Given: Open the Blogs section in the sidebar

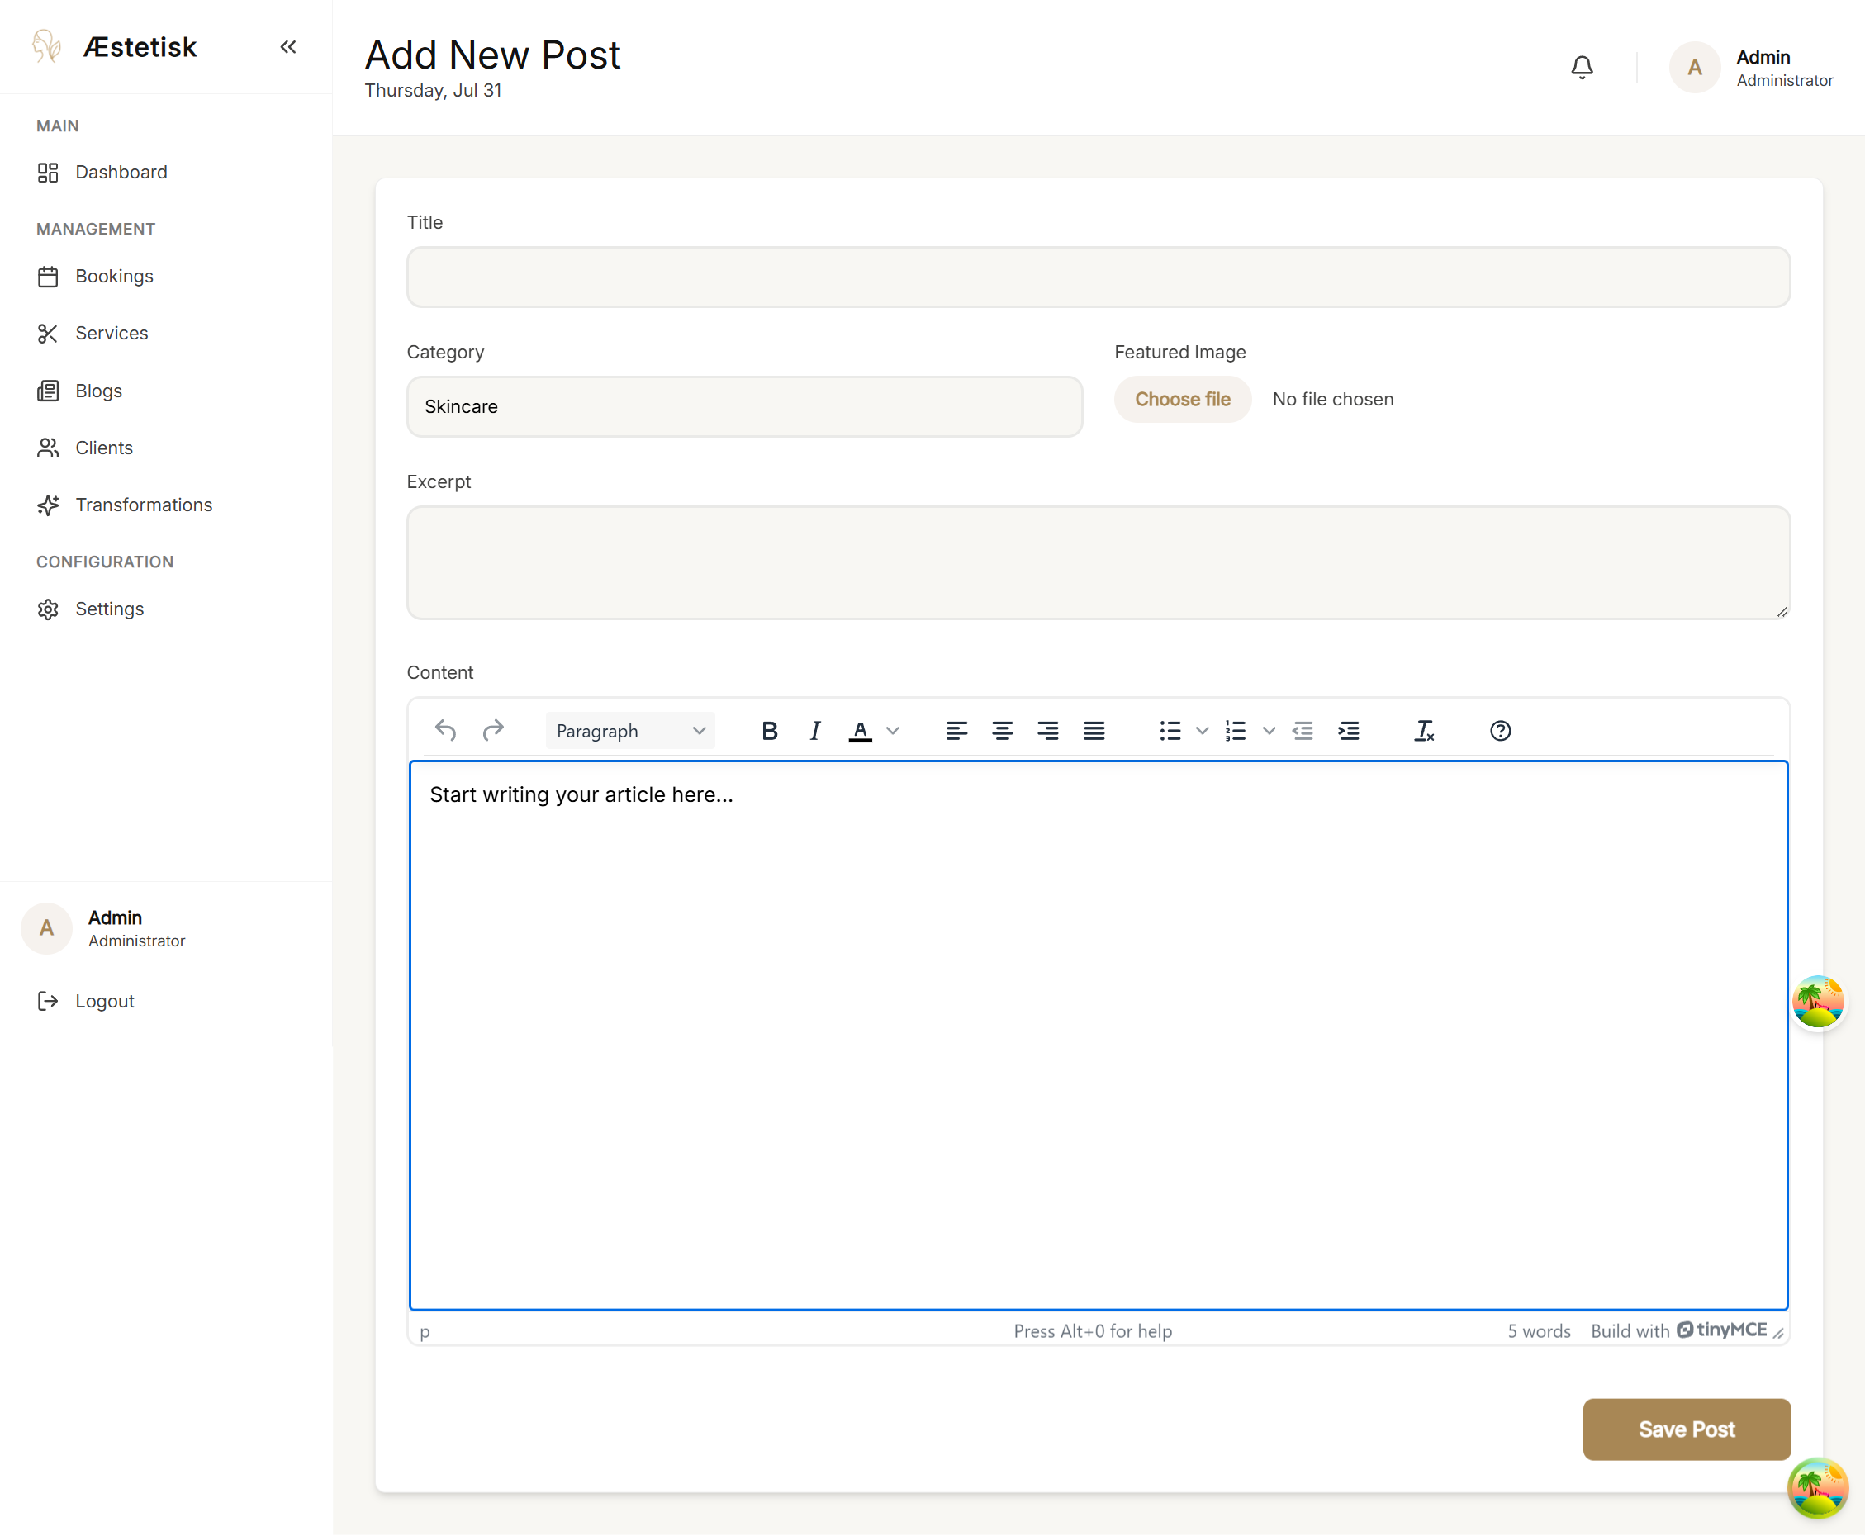Looking at the screenshot, I should click(x=97, y=390).
